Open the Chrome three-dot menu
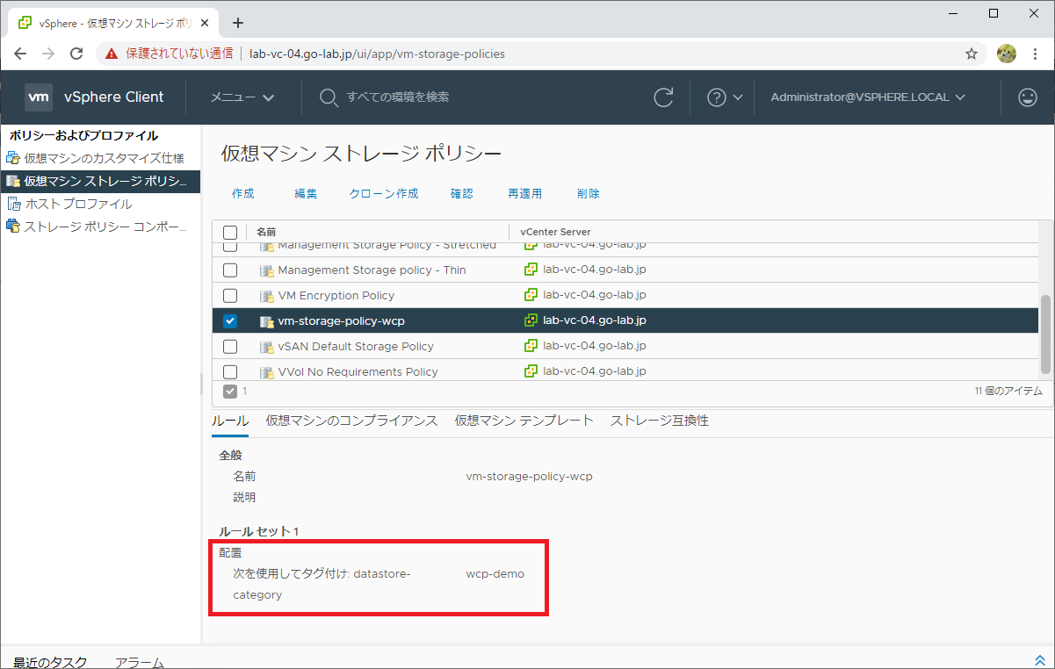The image size is (1055, 669). click(1036, 54)
